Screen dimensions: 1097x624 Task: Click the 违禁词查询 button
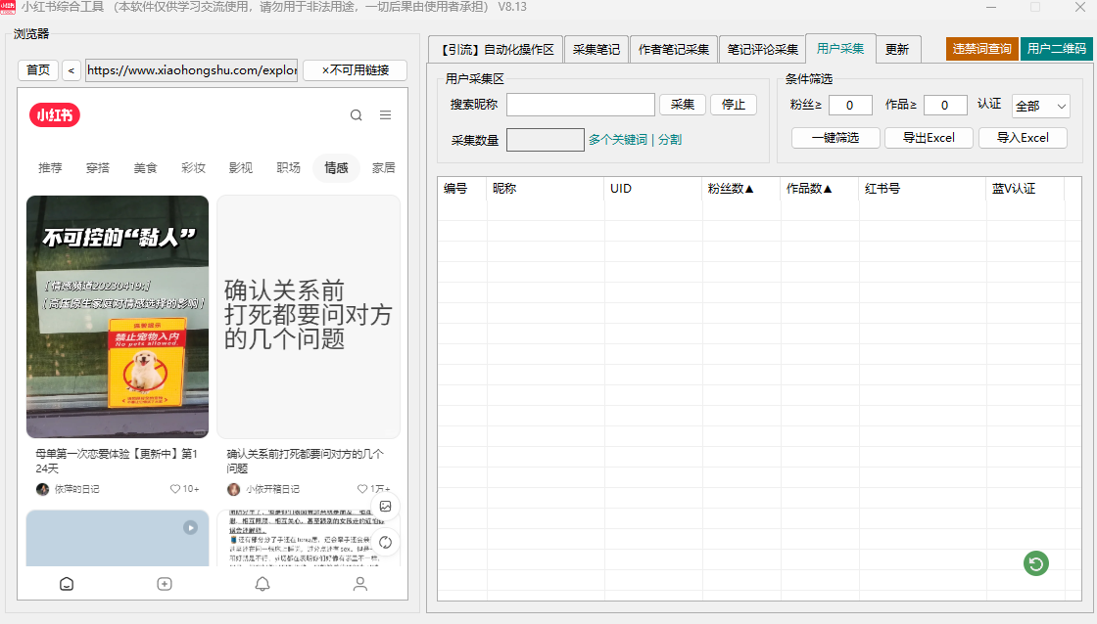point(978,47)
